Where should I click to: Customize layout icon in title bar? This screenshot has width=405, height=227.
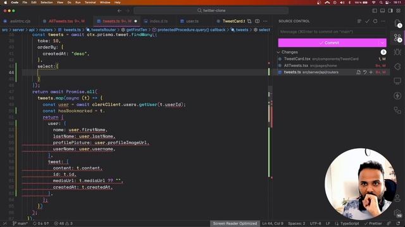(398, 11)
